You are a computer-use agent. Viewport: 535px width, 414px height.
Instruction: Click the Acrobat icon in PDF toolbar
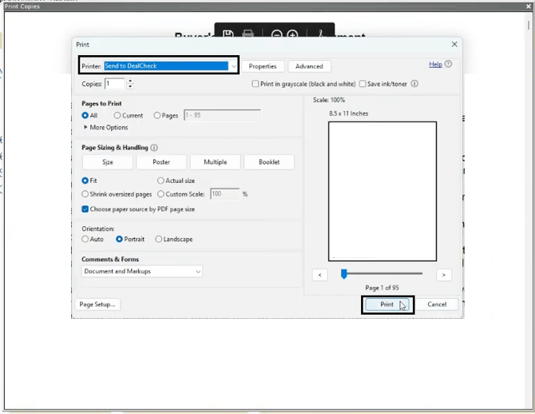click(321, 34)
